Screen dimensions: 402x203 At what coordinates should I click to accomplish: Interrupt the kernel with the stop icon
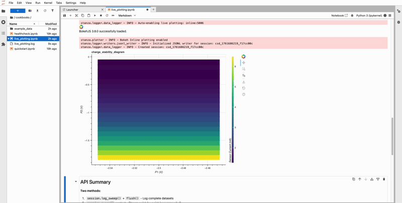(101, 16)
